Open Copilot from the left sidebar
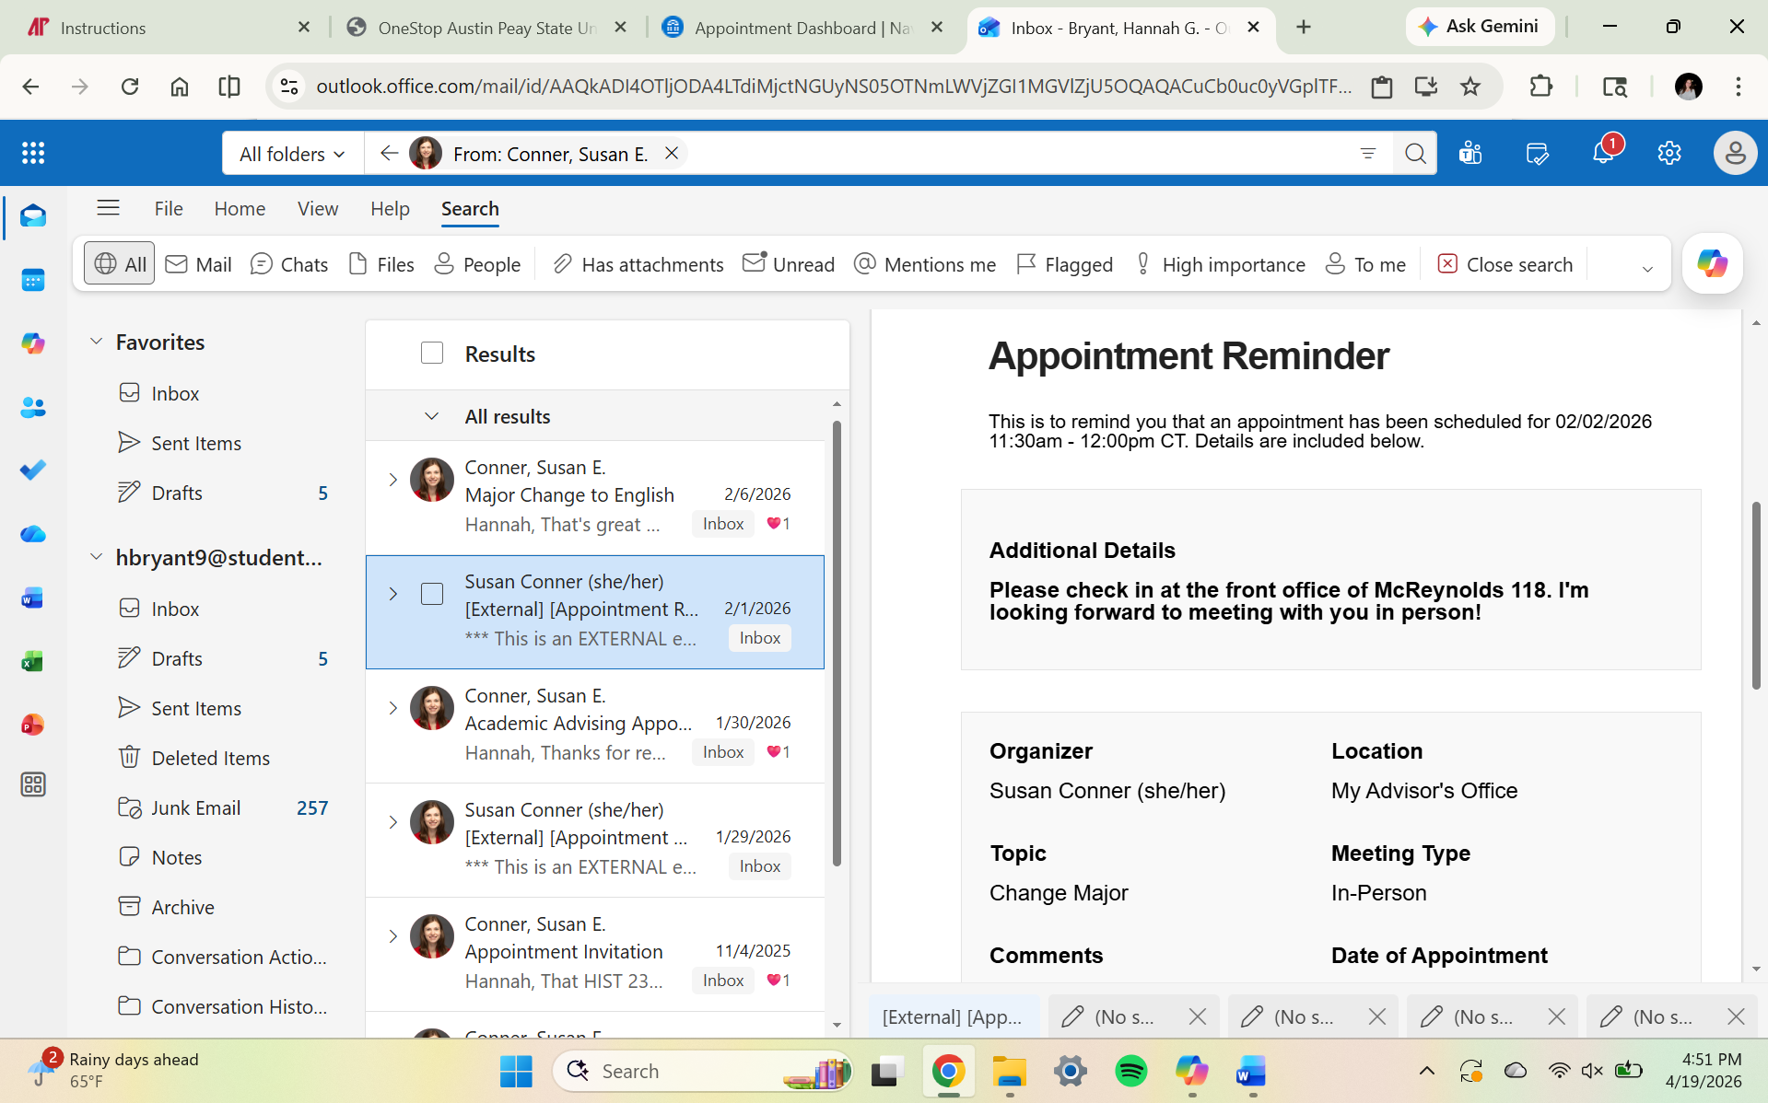Image resolution: width=1768 pixels, height=1103 pixels. [33, 343]
